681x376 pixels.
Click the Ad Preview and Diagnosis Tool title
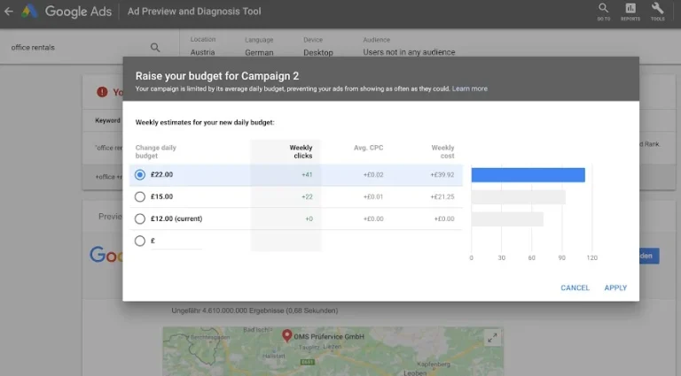194,12
